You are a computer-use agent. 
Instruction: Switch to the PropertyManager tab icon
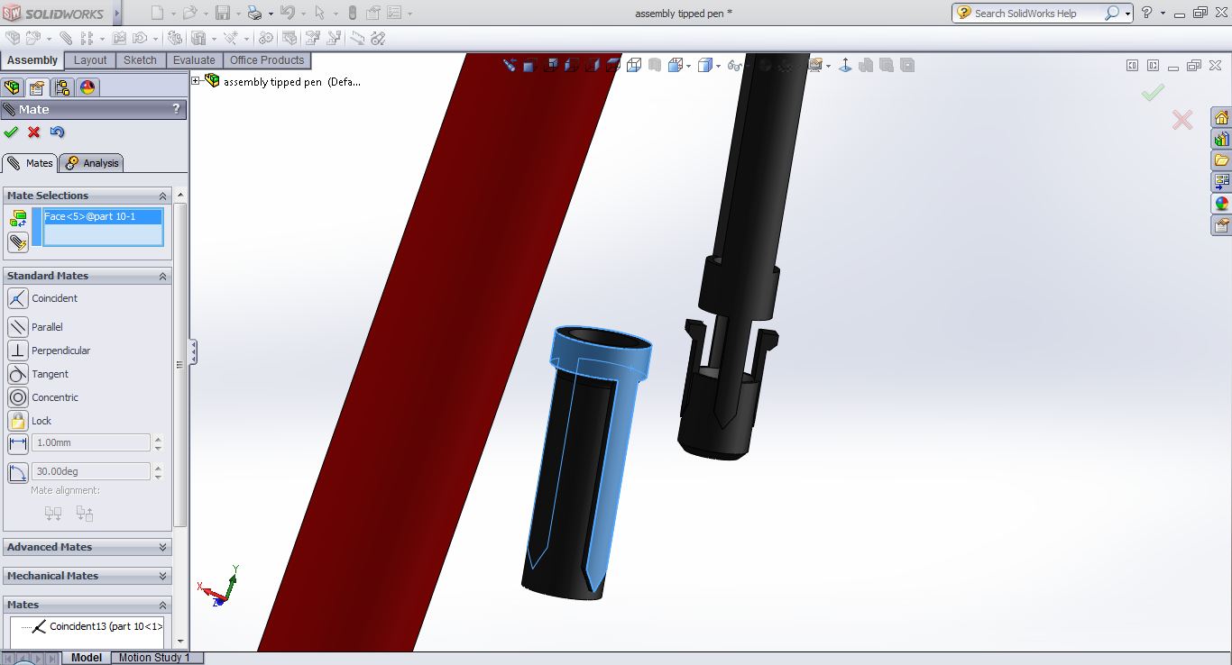36,87
